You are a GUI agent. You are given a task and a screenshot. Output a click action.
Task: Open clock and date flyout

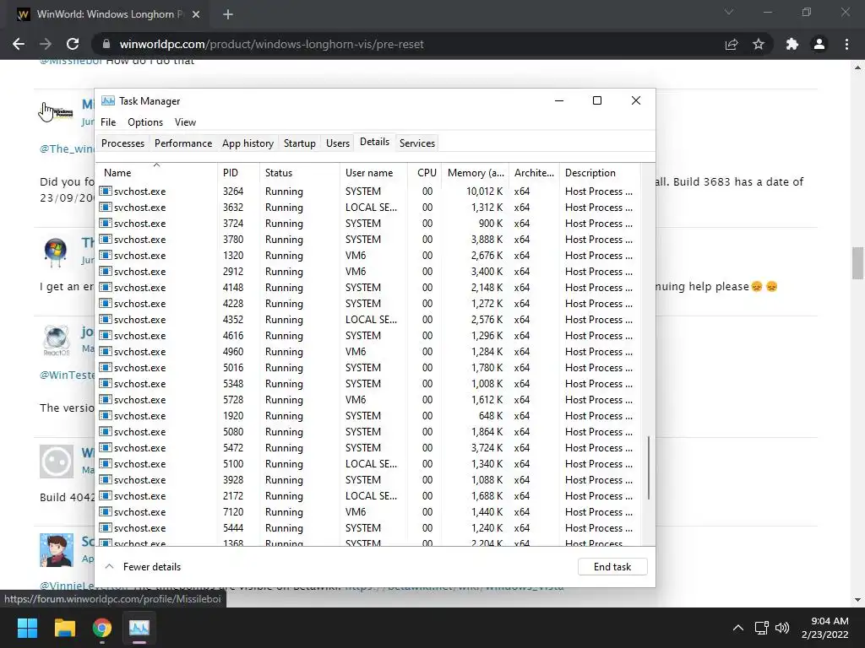pyautogui.click(x=824, y=628)
